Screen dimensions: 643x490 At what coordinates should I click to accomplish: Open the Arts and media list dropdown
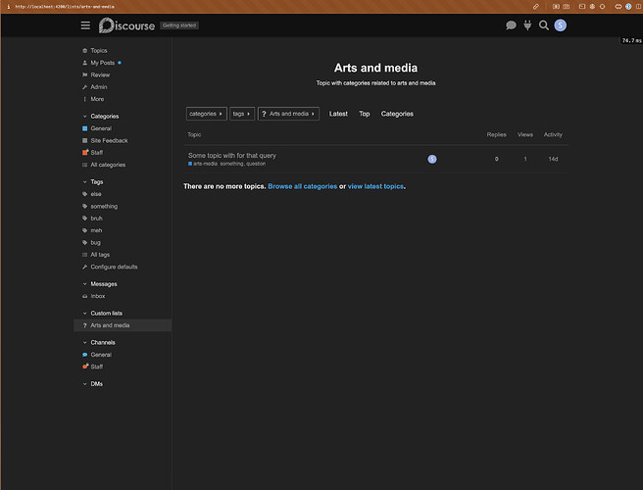[288, 114]
